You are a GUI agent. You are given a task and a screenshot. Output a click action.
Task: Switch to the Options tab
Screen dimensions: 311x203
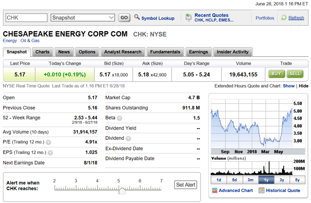(x=87, y=52)
